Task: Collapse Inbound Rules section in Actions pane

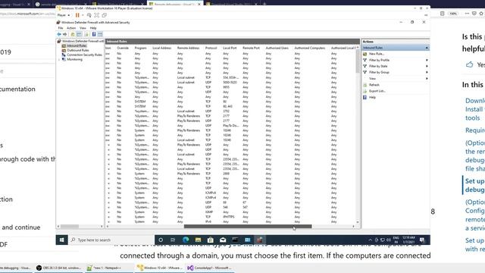Action: (x=427, y=48)
